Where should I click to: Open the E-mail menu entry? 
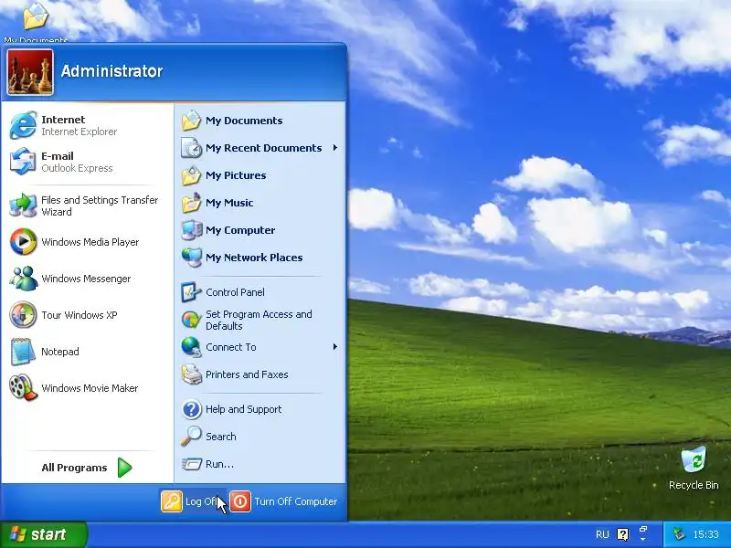pos(87,162)
